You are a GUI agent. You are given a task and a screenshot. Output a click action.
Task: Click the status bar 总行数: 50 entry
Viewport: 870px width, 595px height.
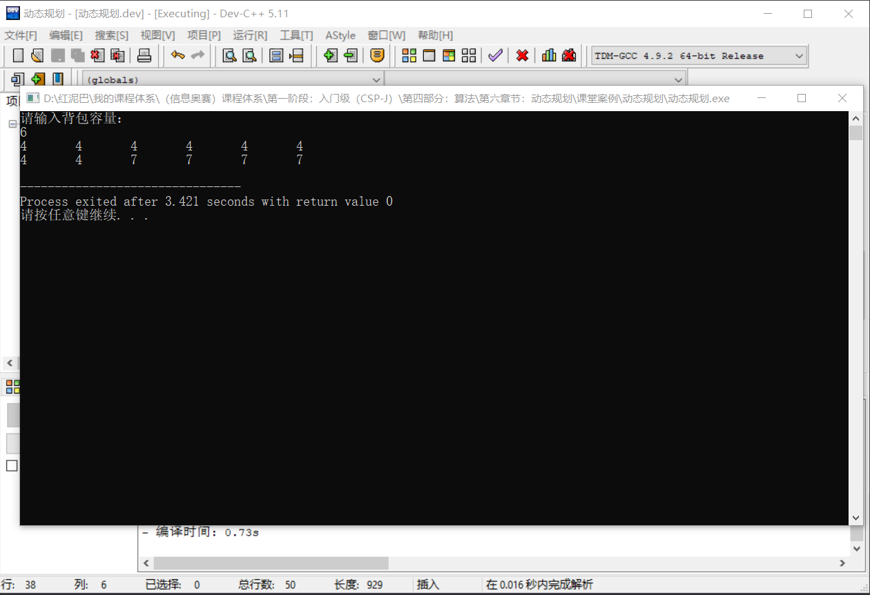point(267,585)
